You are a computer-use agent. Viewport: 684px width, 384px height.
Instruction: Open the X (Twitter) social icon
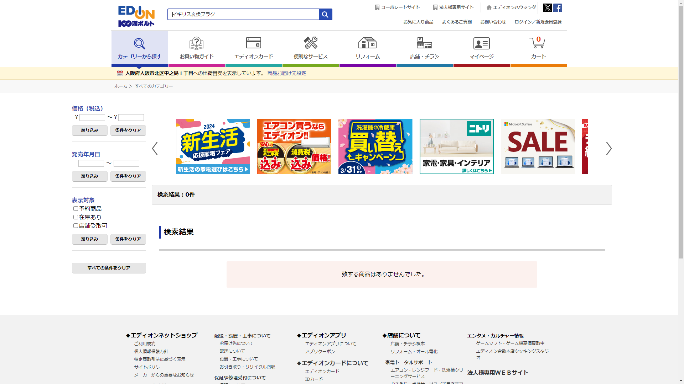[547, 8]
